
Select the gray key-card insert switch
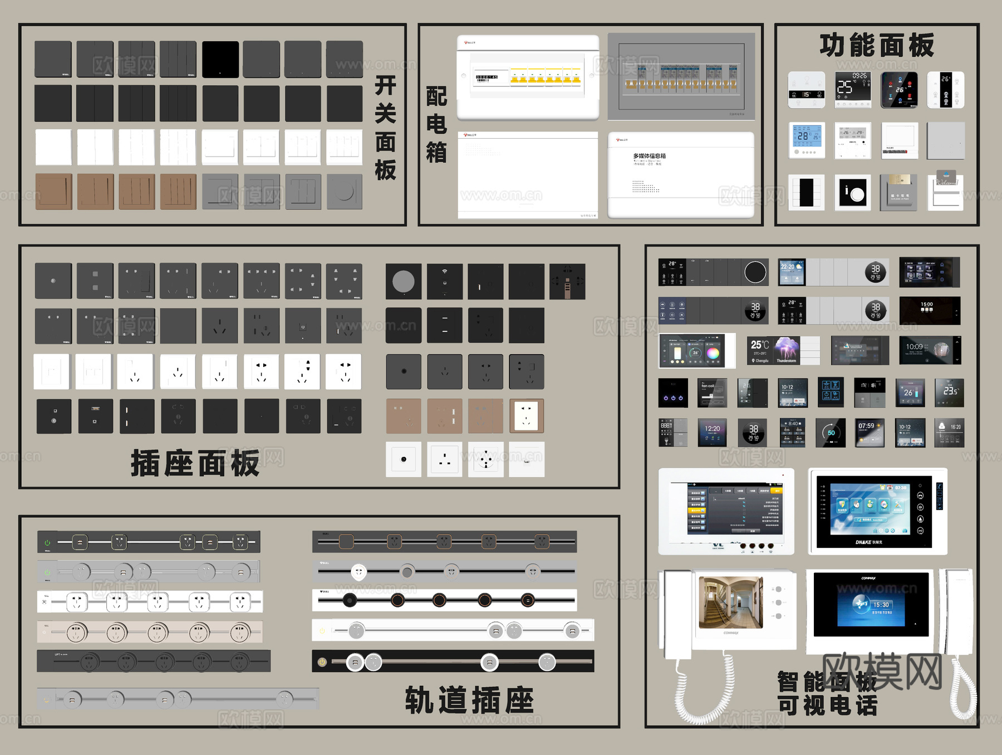tap(899, 192)
